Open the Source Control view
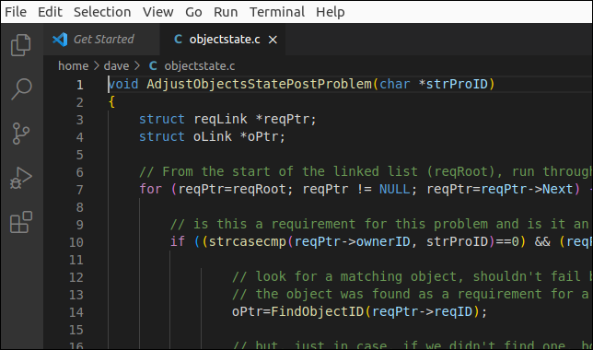The image size is (593, 350). click(21, 134)
